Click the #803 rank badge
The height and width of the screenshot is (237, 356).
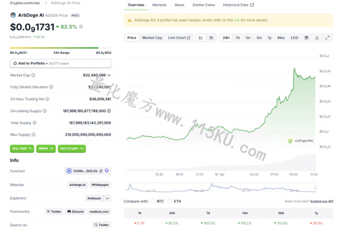(75, 16)
